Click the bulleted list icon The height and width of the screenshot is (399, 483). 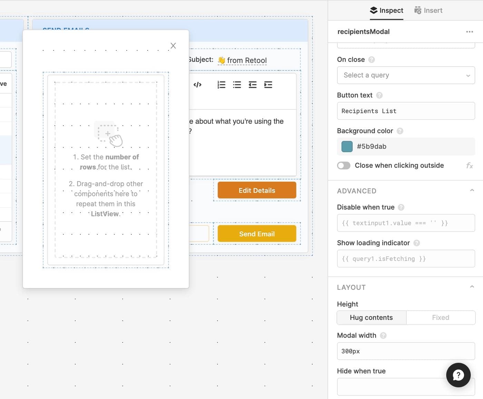(x=237, y=85)
